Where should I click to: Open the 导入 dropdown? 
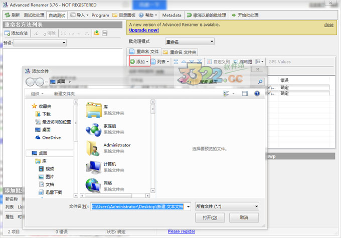click(x=79, y=15)
